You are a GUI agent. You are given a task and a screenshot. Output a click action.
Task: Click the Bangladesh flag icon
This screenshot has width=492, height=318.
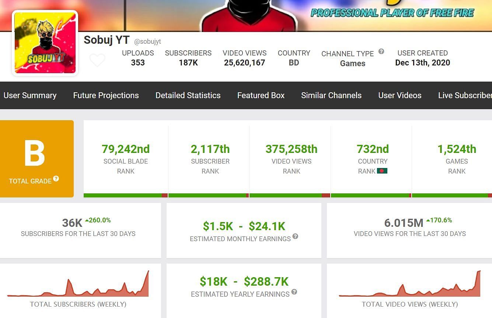(382, 171)
